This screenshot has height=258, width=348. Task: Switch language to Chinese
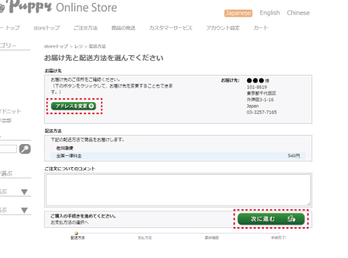(x=298, y=13)
